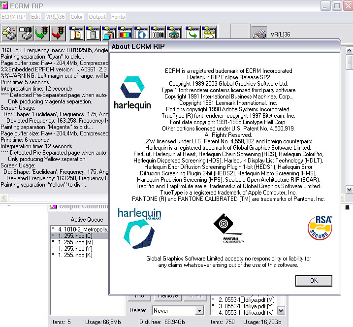Open Separations Manager CMYK pages icon
Viewport: 353px width, 327px height.
[x=108, y=33]
